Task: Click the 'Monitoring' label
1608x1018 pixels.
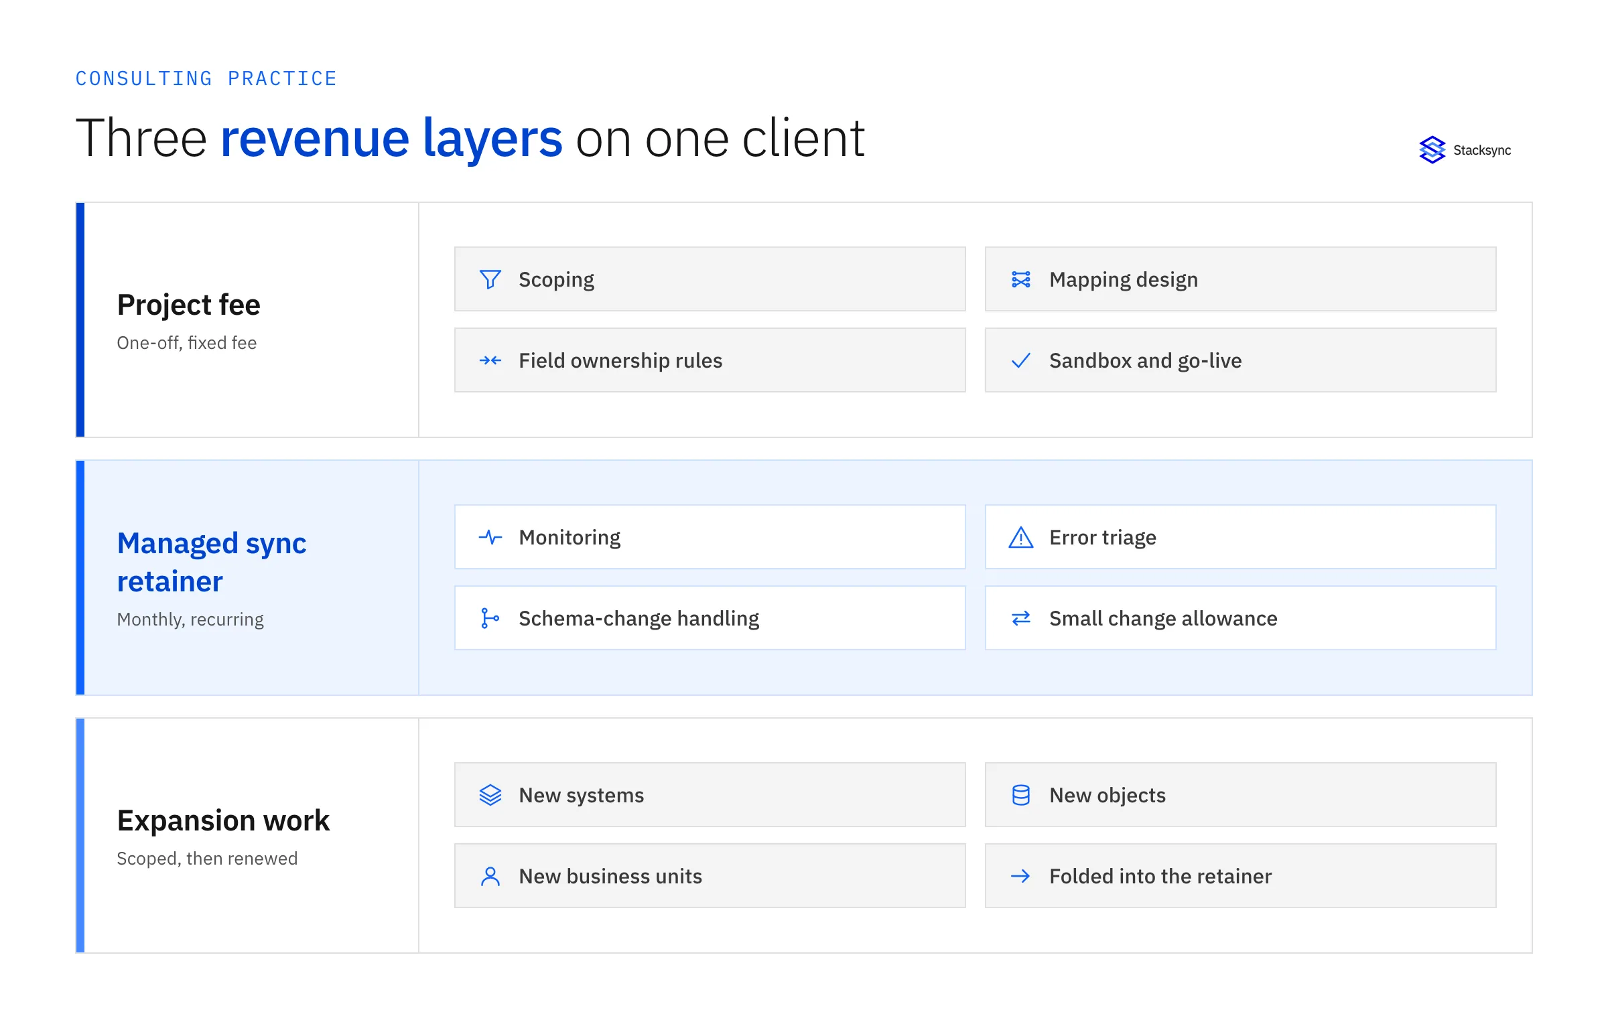Action: (569, 537)
